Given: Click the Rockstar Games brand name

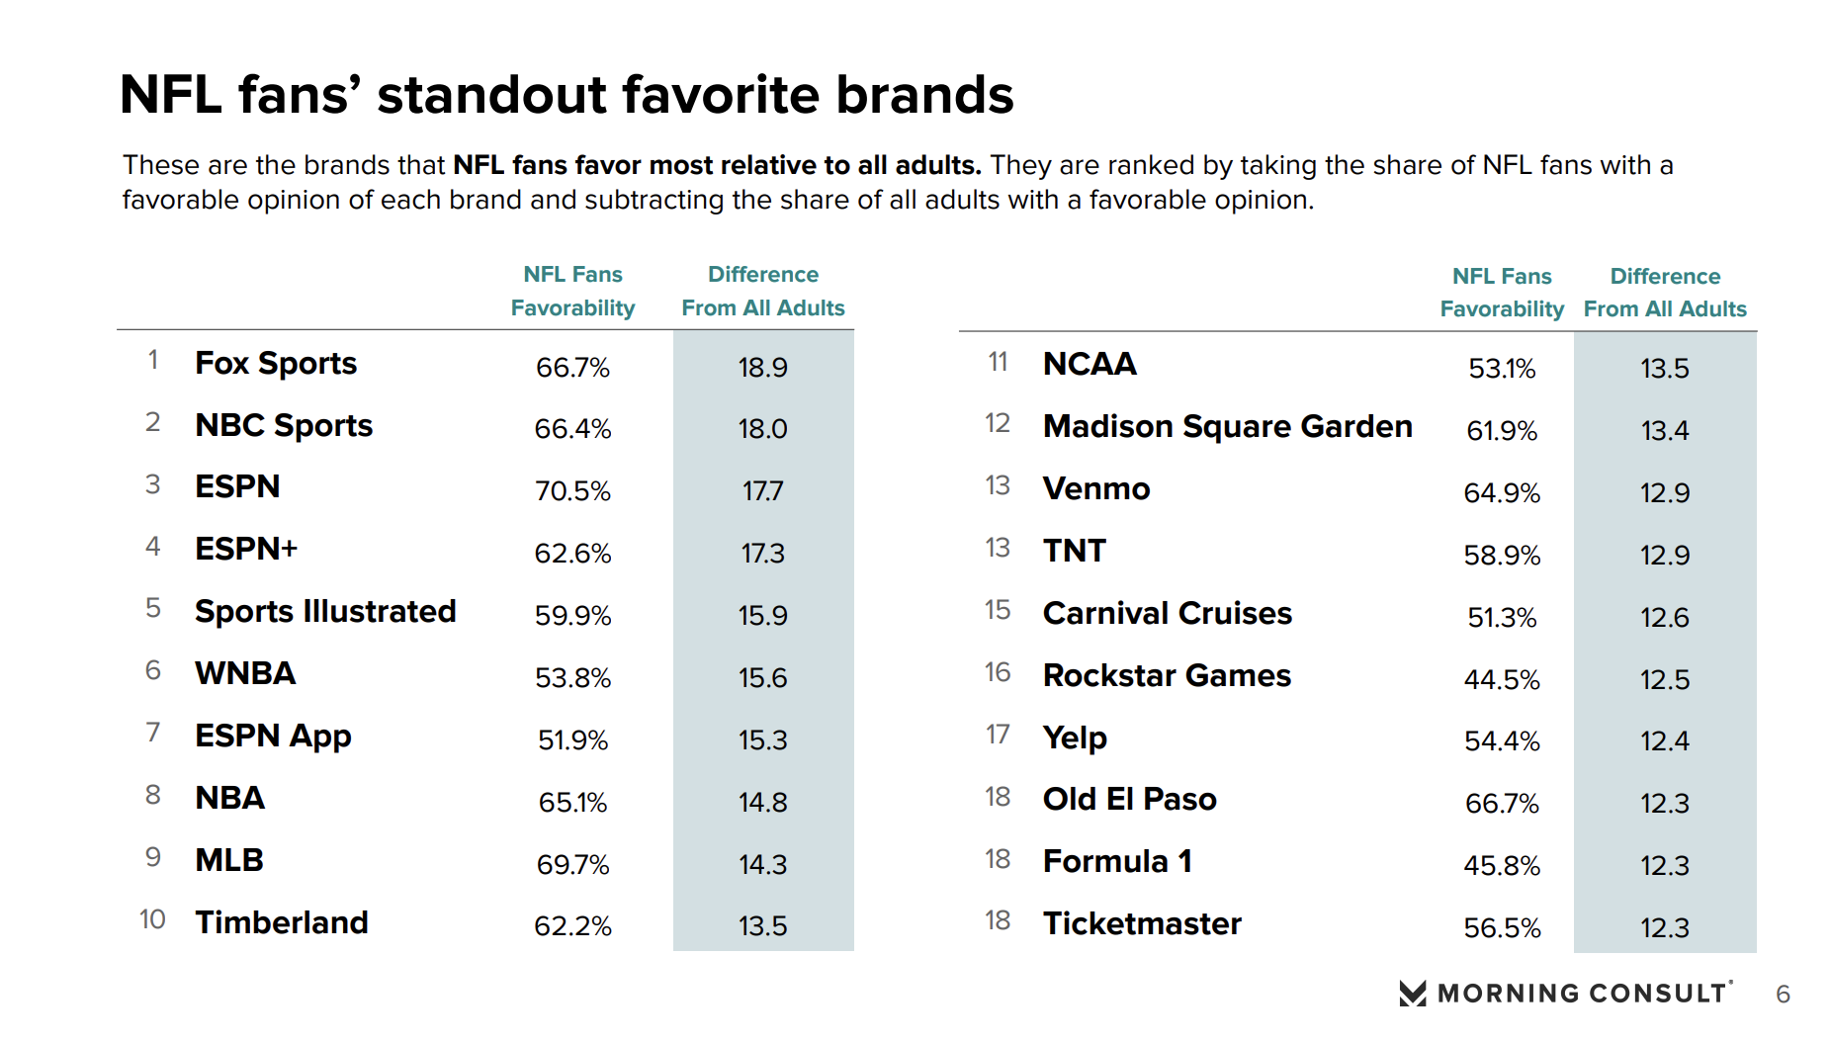Looking at the screenshot, I should click(x=1167, y=676).
